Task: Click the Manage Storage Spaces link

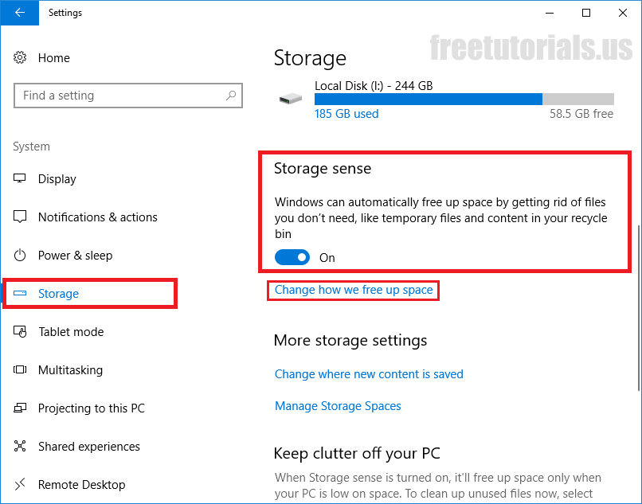Action: 338,406
